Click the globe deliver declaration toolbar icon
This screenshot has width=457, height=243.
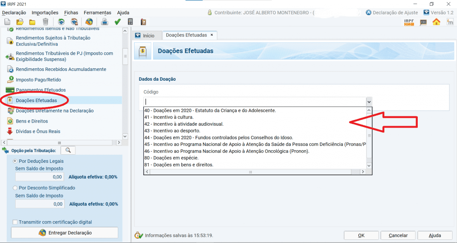[x=89, y=21]
